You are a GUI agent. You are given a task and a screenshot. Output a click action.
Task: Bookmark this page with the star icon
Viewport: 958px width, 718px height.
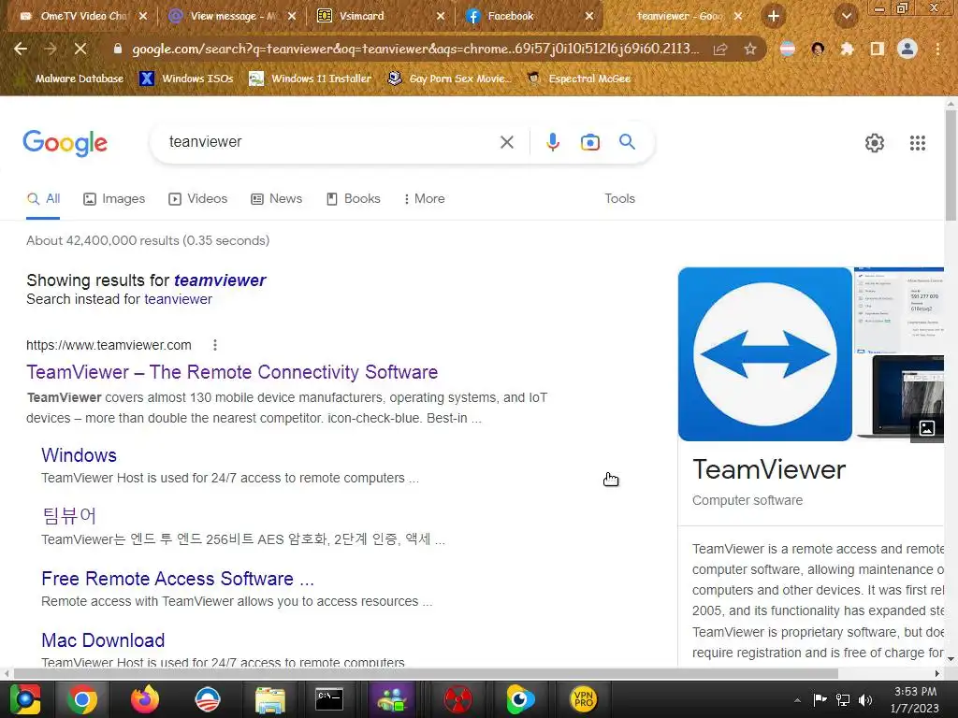749,49
